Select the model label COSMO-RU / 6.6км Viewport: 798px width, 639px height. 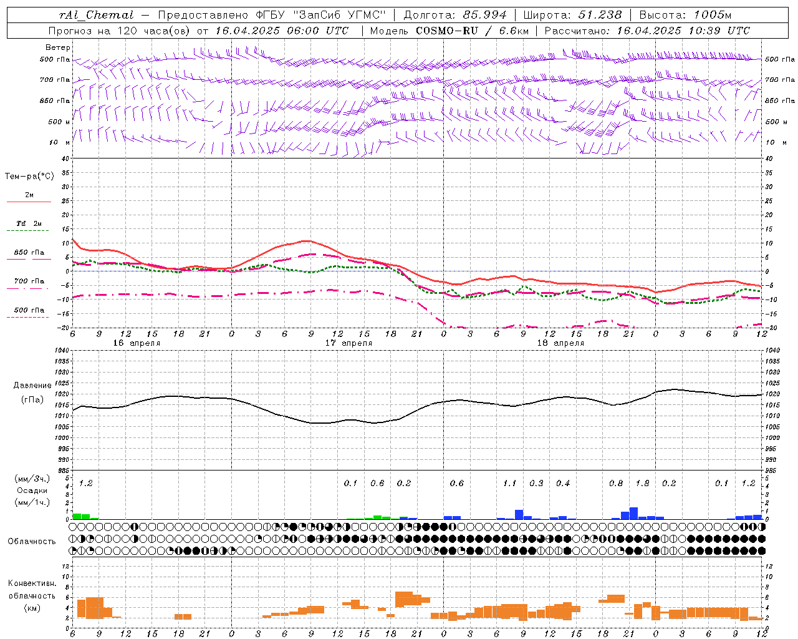472,31
